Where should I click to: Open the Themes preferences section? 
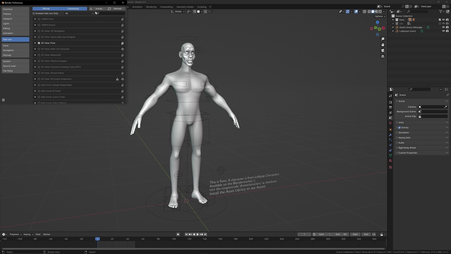(7, 14)
